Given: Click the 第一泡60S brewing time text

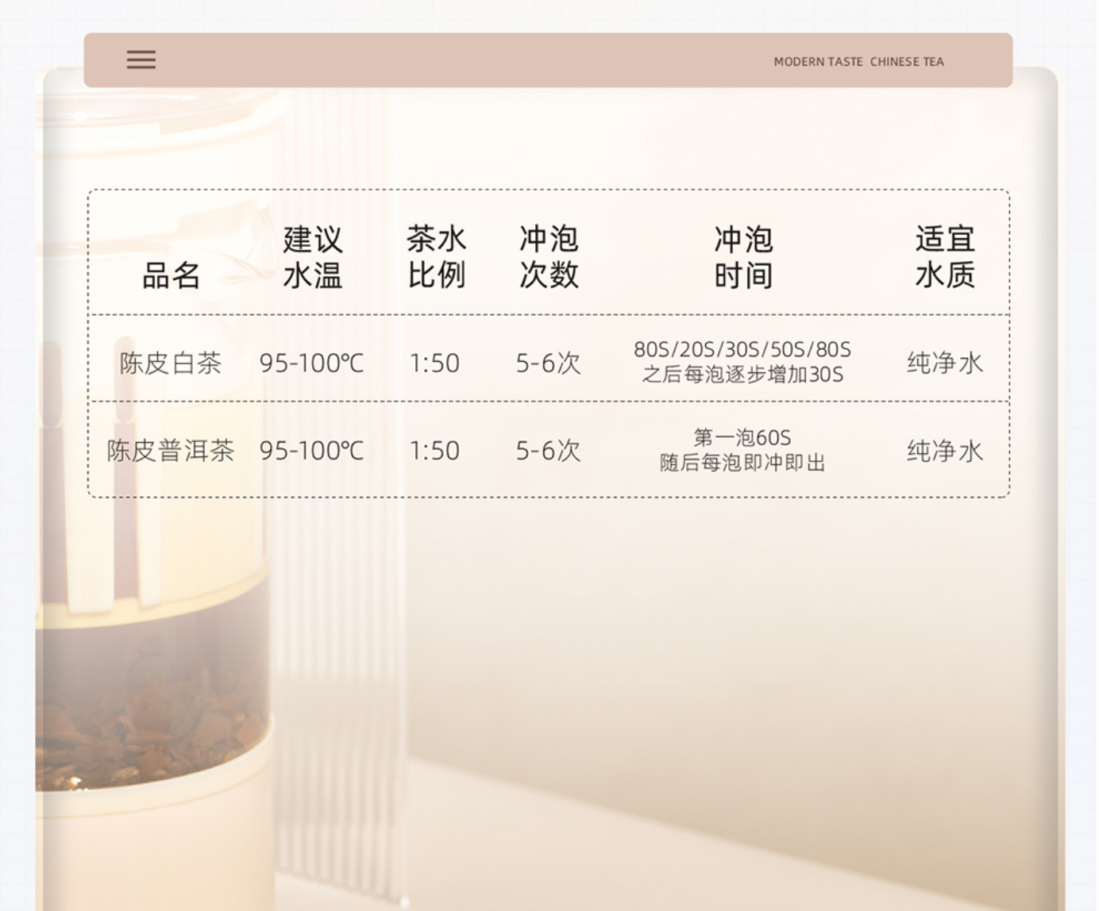Looking at the screenshot, I should point(742,437).
